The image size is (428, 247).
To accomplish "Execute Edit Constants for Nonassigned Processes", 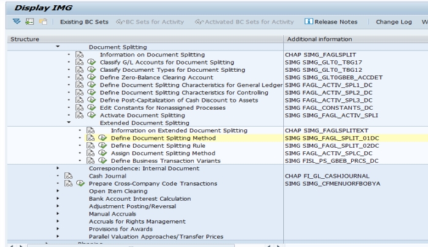I will [91, 108].
